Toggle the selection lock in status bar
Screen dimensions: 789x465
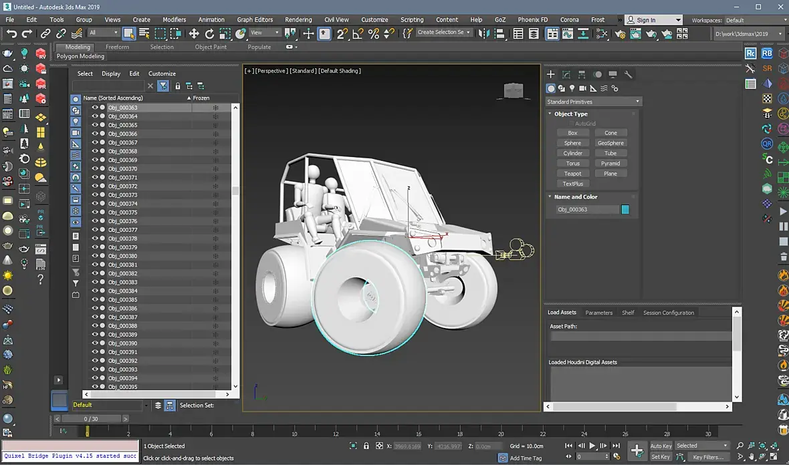(x=366, y=446)
